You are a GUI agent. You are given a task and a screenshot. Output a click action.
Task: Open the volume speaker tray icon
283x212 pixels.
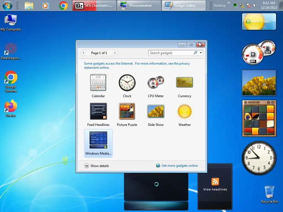coord(255,6)
